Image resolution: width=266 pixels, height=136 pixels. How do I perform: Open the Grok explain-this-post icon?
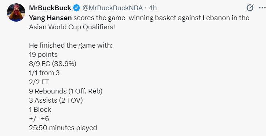[x=250, y=8]
